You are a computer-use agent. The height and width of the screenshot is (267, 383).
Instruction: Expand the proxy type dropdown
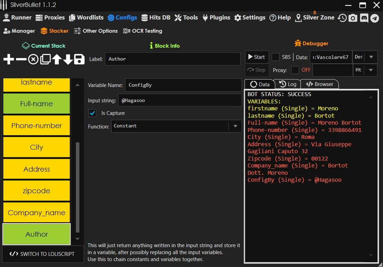370,70
